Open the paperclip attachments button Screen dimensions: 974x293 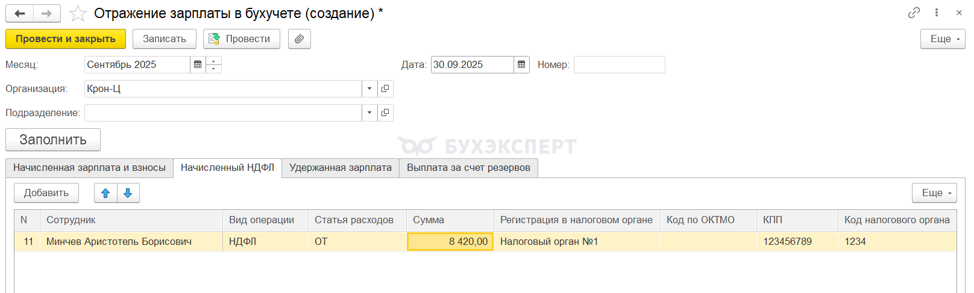point(299,39)
